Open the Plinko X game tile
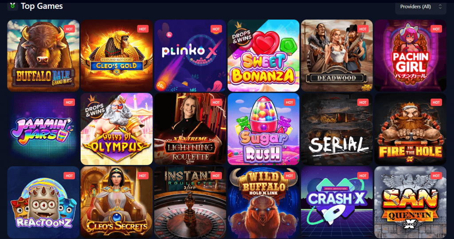 [x=190, y=55]
